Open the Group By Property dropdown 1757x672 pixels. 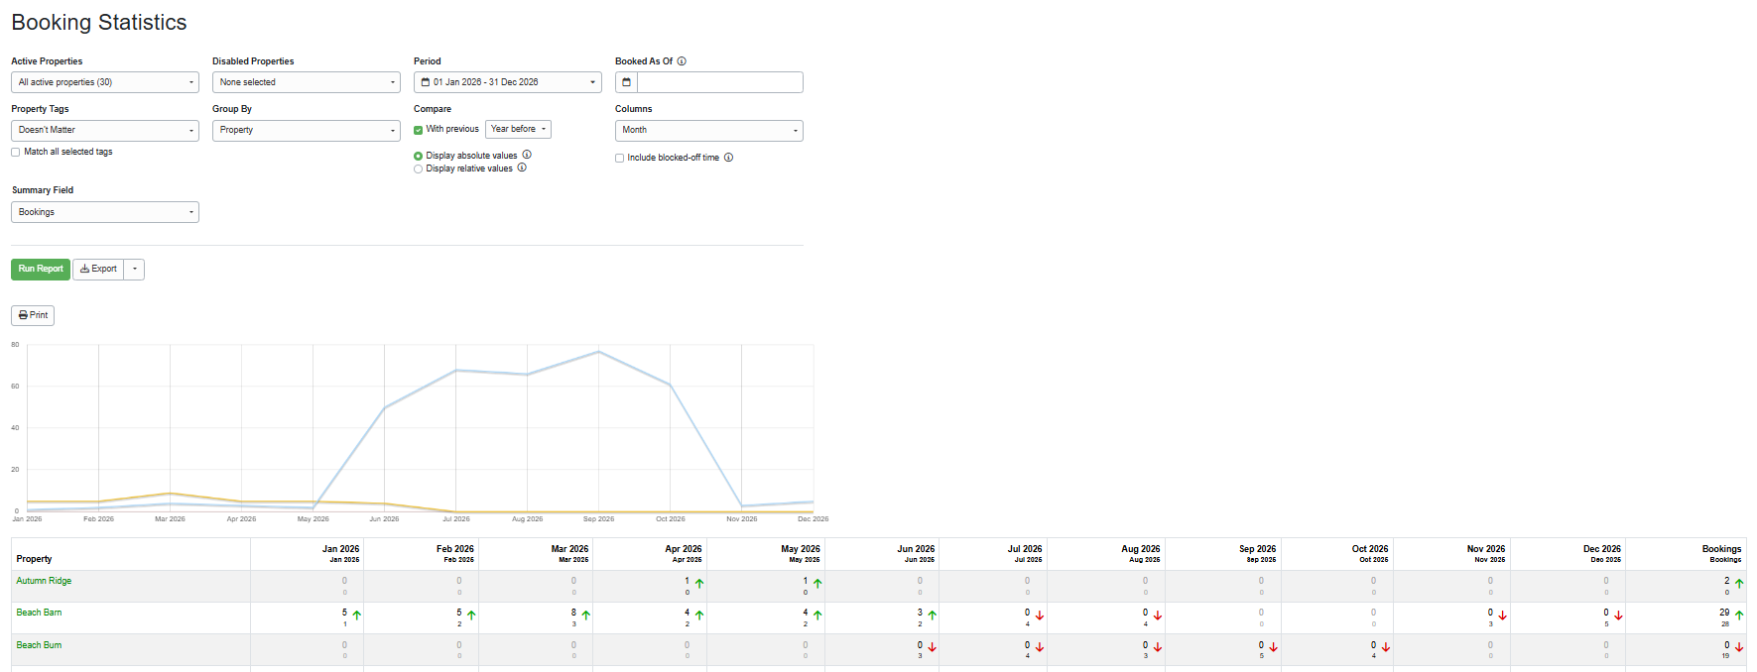coord(307,130)
